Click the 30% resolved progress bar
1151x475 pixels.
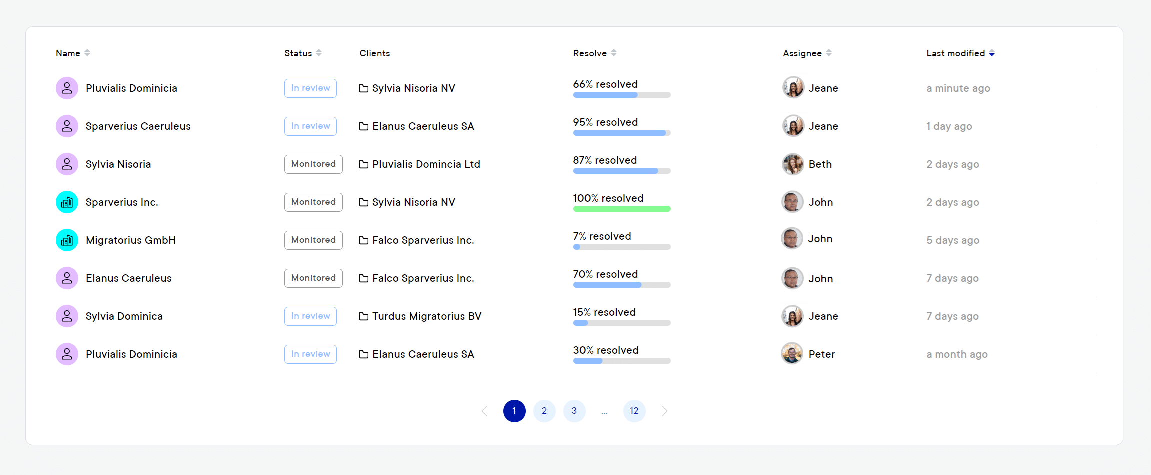[x=622, y=361]
